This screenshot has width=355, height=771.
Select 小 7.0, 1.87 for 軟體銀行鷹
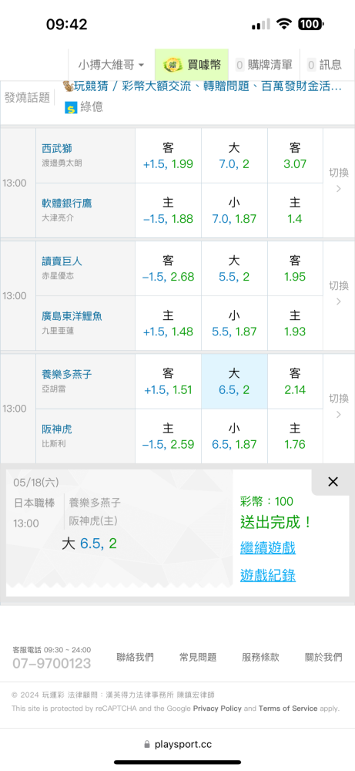pyautogui.click(x=234, y=210)
